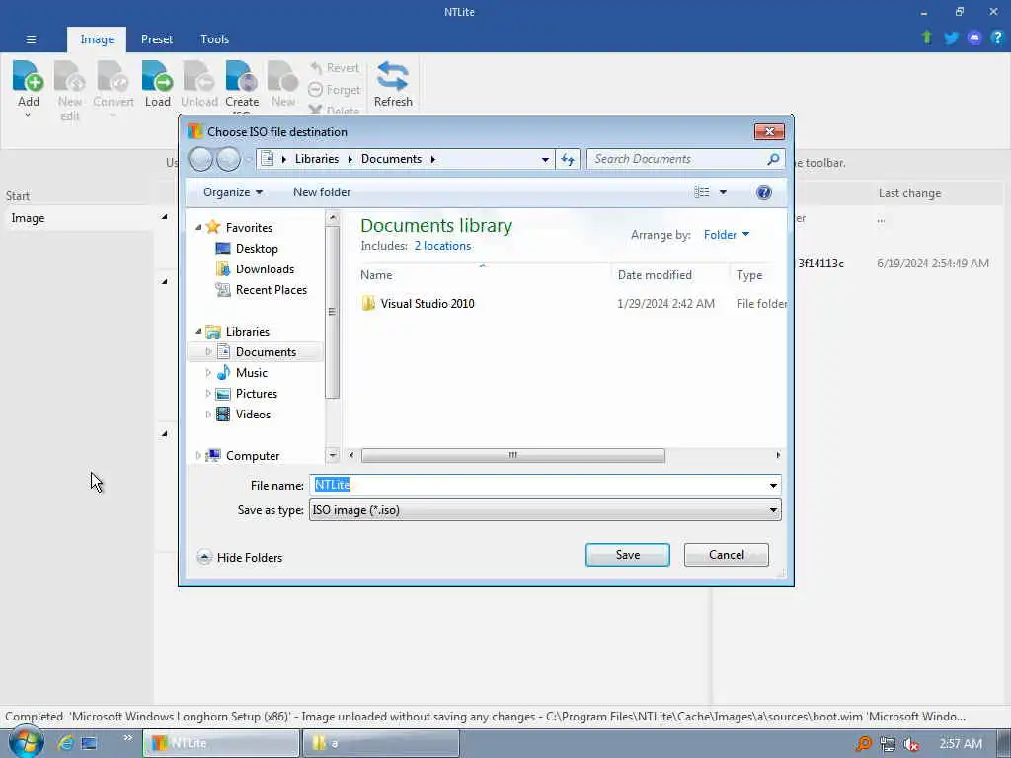Click the dialog help icon
This screenshot has width=1011, height=758.
coord(763,192)
